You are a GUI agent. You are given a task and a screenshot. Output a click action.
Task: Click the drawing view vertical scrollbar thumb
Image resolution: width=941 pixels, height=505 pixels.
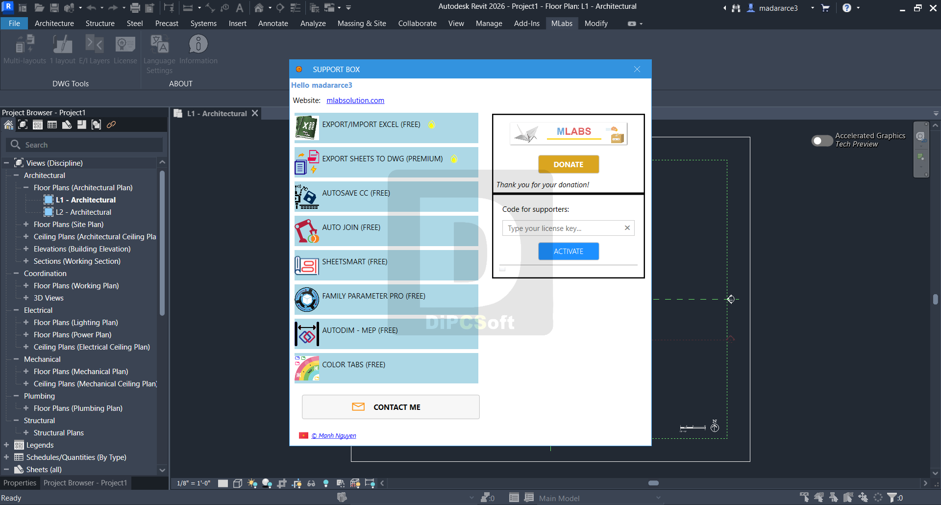pos(936,299)
